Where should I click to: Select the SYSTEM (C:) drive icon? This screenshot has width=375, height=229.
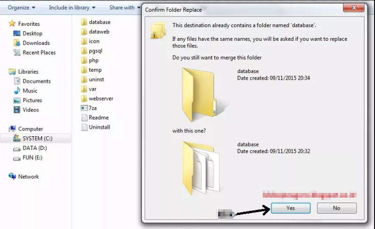(x=17, y=138)
